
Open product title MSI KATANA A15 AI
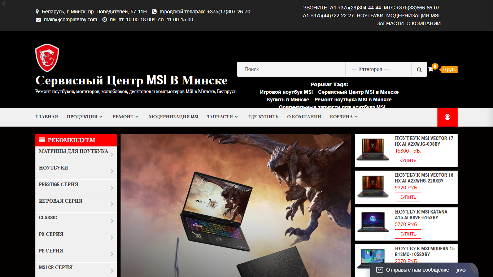click(421, 215)
